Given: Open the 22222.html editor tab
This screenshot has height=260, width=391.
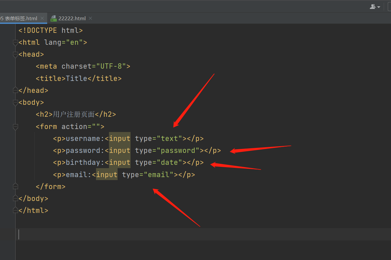Looking at the screenshot, I should (x=72, y=19).
